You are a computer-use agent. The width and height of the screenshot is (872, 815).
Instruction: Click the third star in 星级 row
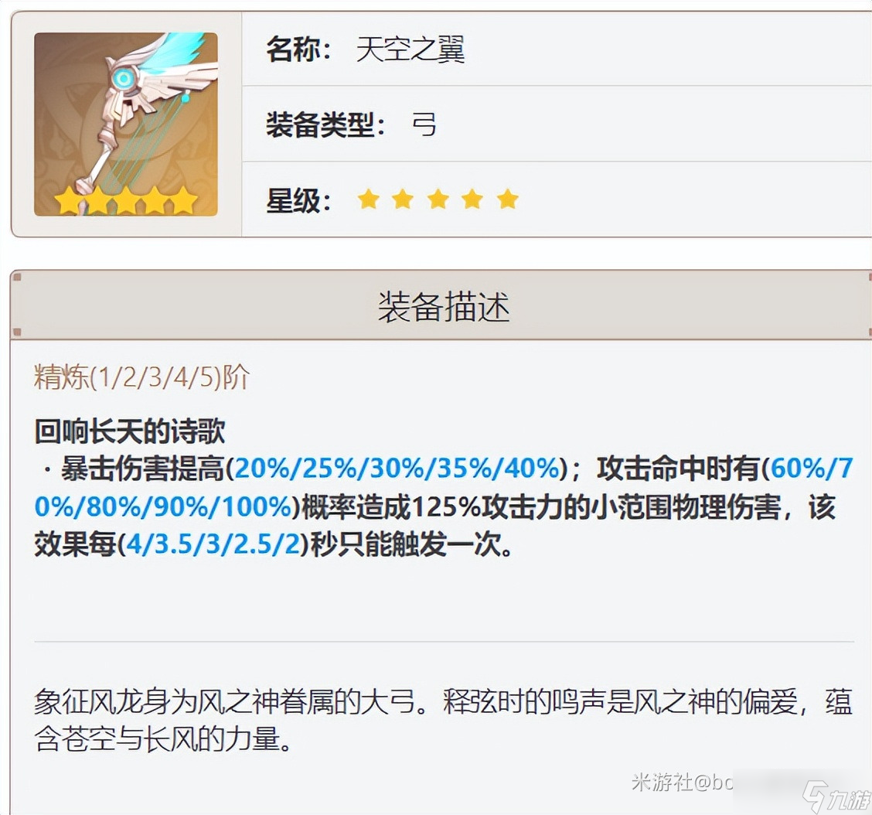point(438,199)
